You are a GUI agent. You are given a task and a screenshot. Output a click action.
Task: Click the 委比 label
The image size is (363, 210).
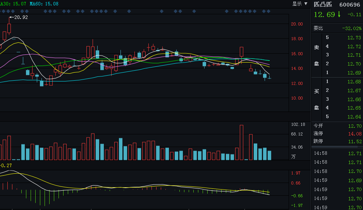click(x=318, y=28)
